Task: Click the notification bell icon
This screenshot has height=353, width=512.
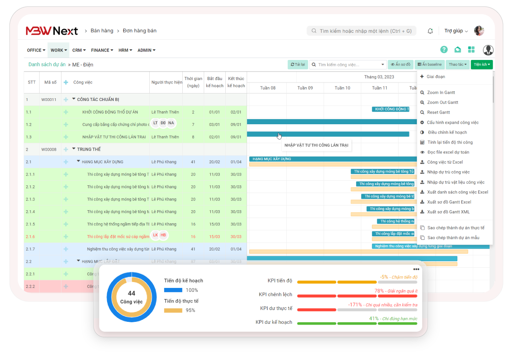Action: (x=430, y=31)
